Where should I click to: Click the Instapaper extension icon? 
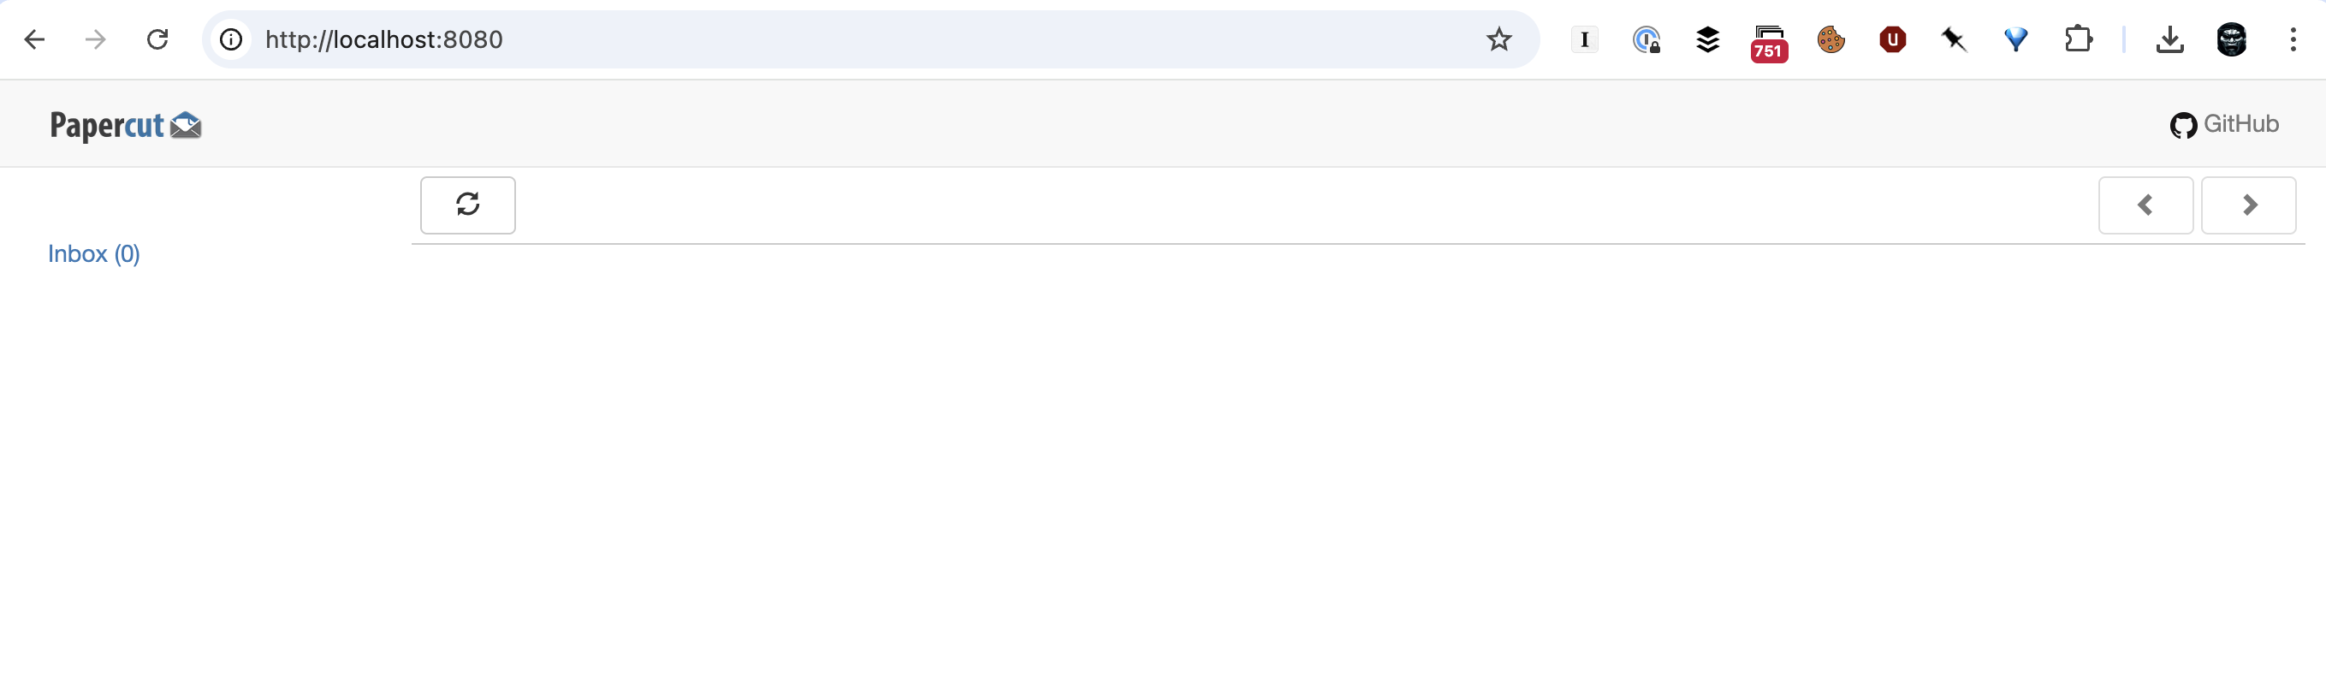pos(1585,39)
